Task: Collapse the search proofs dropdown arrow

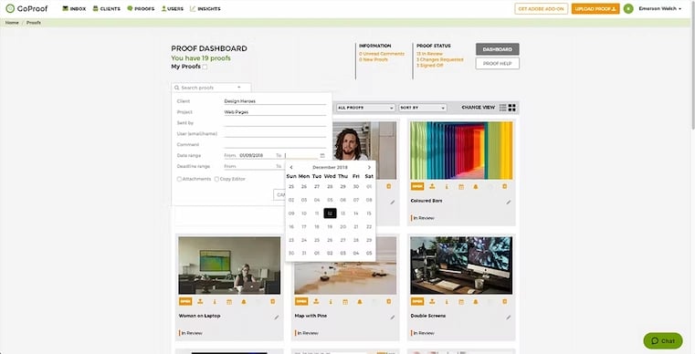Action: click(x=239, y=88)
